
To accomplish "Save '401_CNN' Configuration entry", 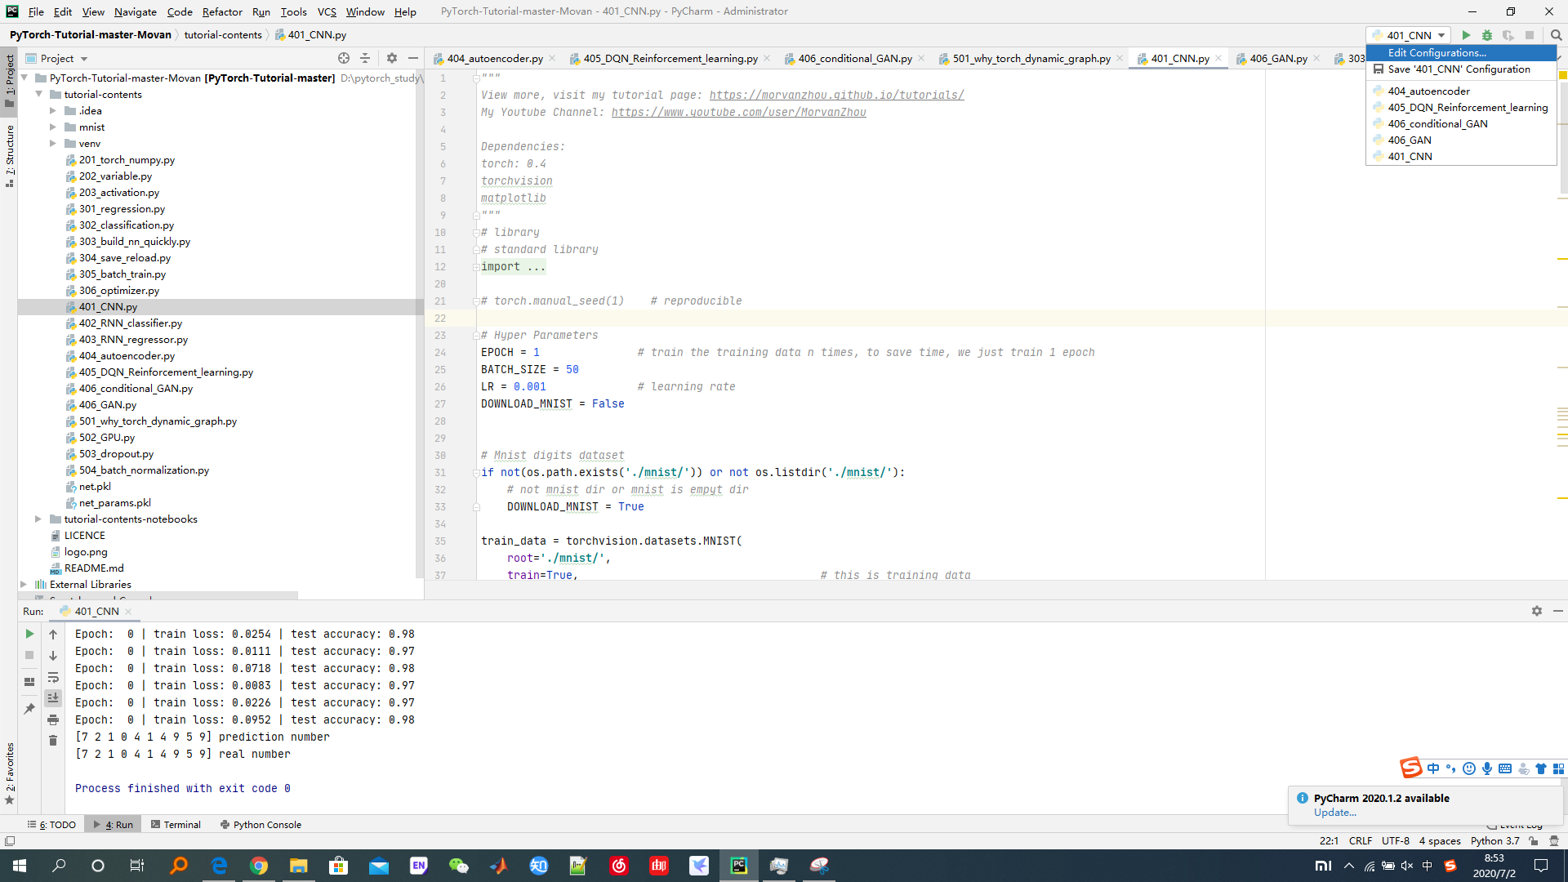I will point(1461,69).
